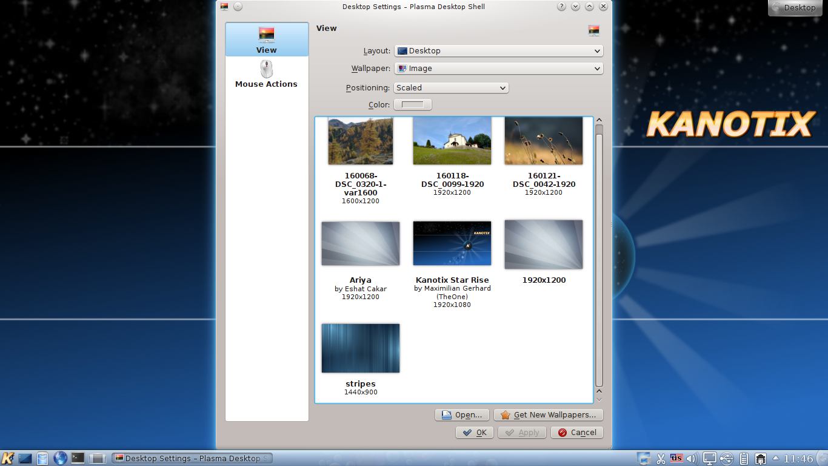Open the Kanotix application launcher menu
The height and width of the screenshot is (466, 828).
[8, 458]
